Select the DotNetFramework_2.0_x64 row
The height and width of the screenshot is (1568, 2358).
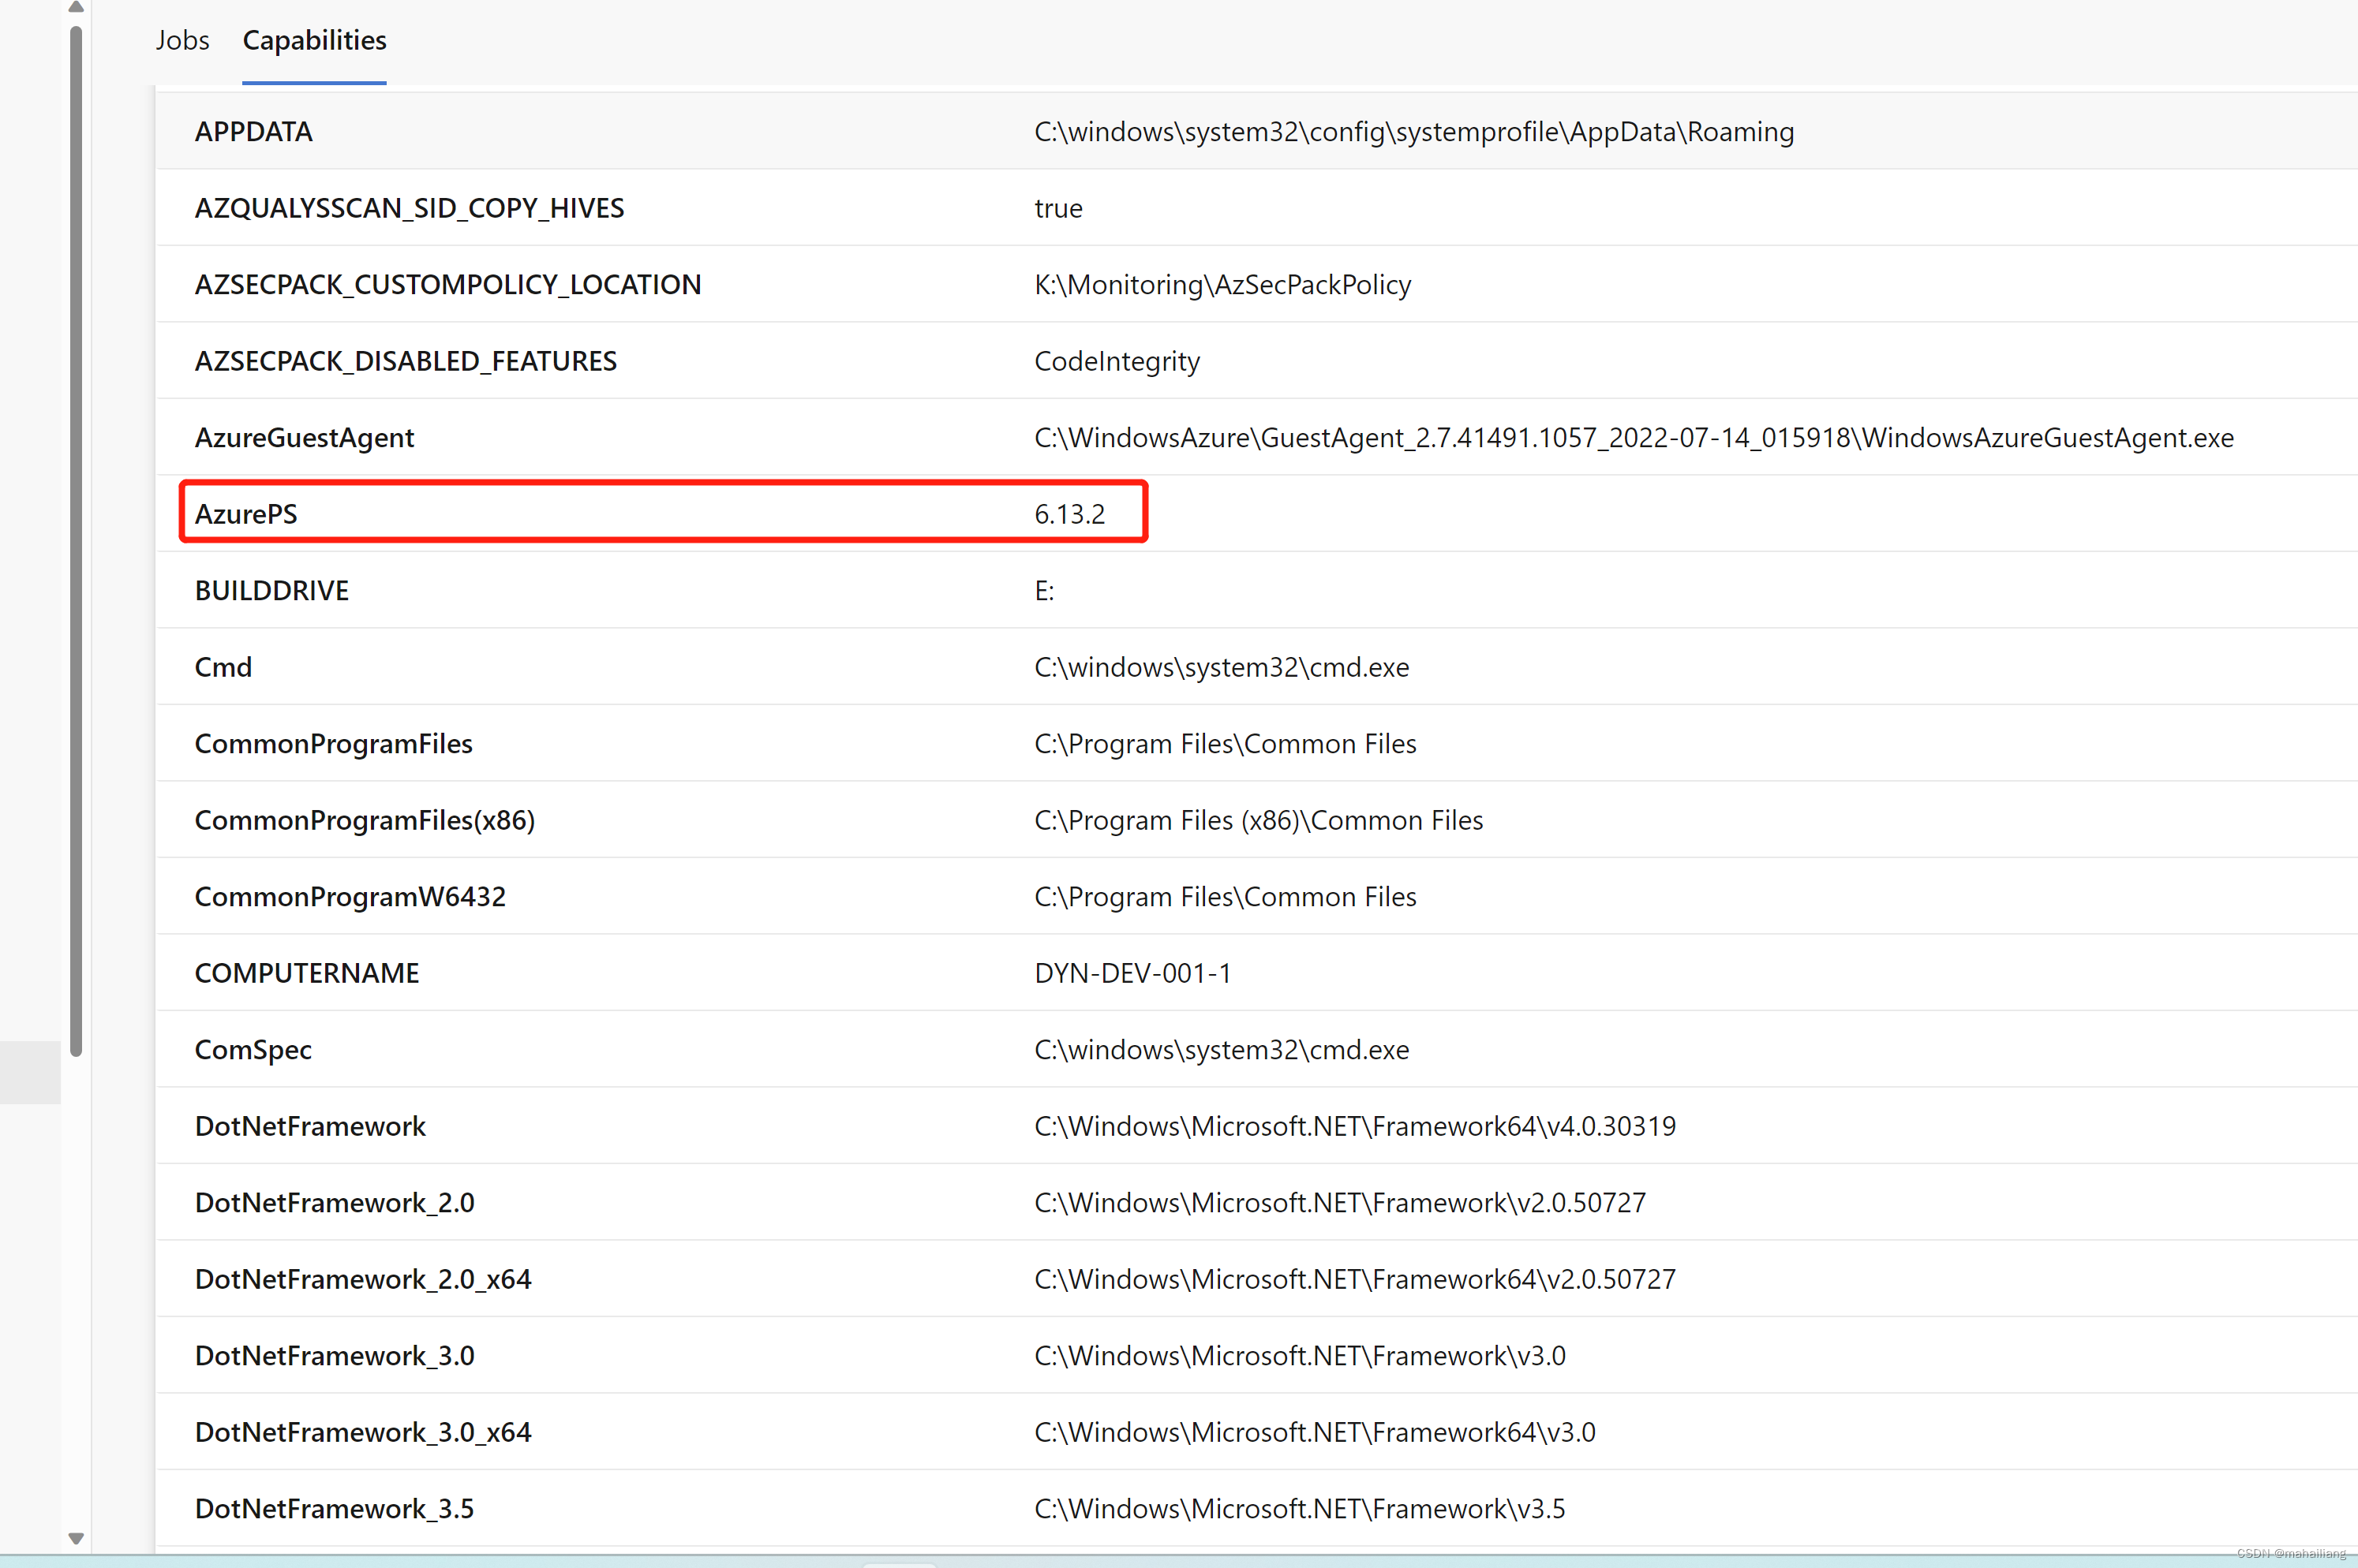pyautogui.click(x=362, y=1279)
